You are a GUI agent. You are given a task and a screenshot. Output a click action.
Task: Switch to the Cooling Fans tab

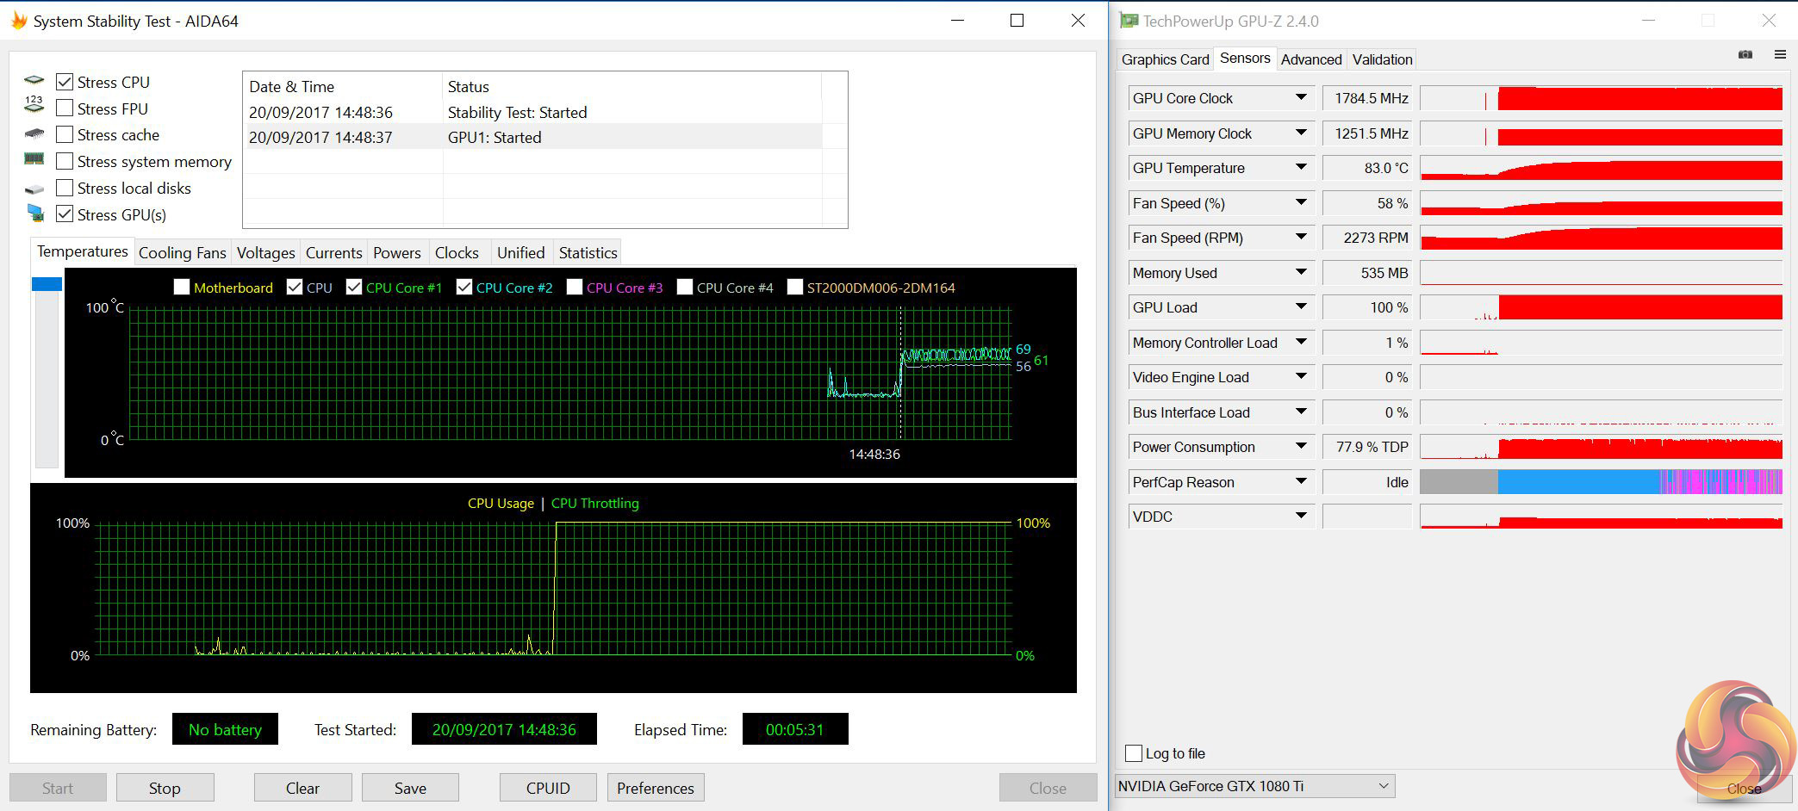click(182, 253)
